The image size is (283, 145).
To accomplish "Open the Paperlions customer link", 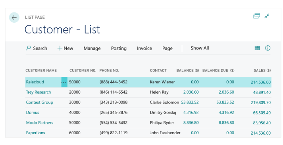I will click(x=35, y=133).
